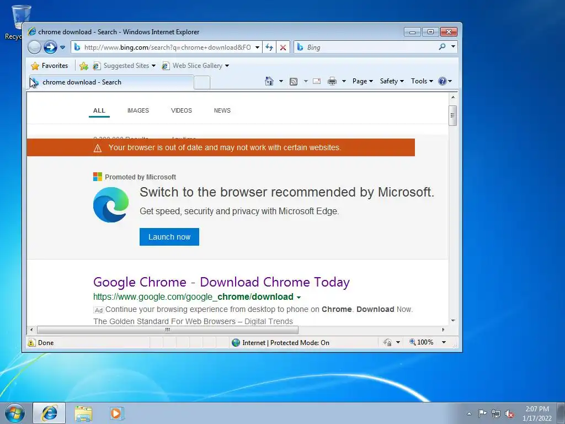Image resolution: width=565 pixels, height=424 pixels.
Task: Click the Help question mark icon
Action: pyautogui.click(x=443, y=81)
